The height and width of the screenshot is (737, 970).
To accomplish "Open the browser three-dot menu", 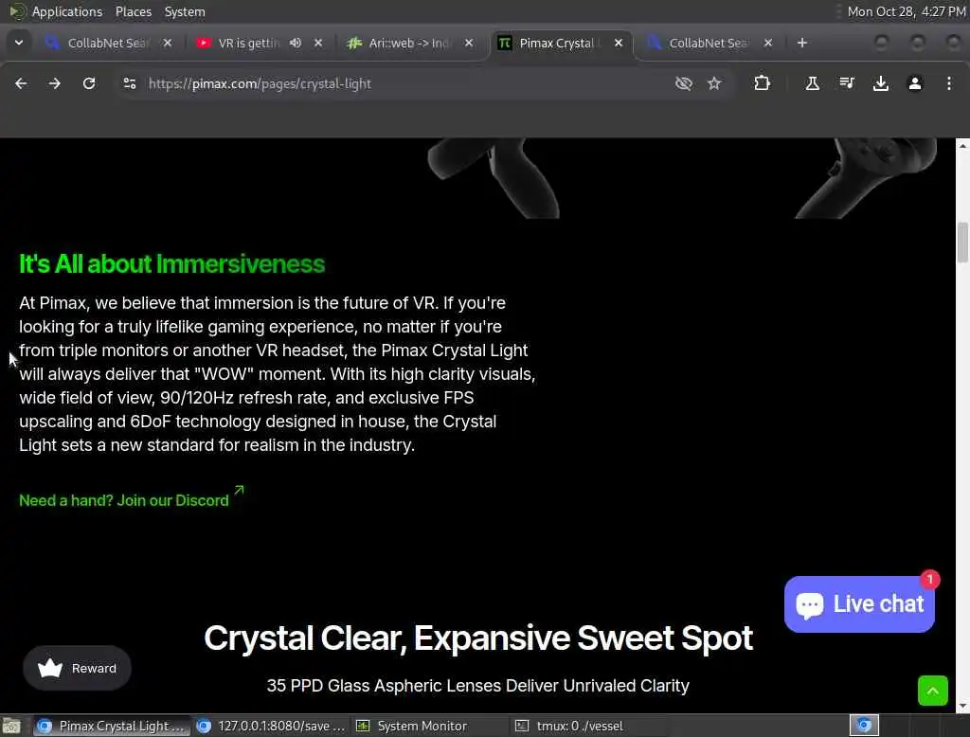I will [x=949, y=83].
